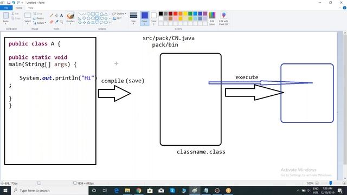The image size is (347, 195).
Task: Click the Resize image button
Action: click(38, 18)
